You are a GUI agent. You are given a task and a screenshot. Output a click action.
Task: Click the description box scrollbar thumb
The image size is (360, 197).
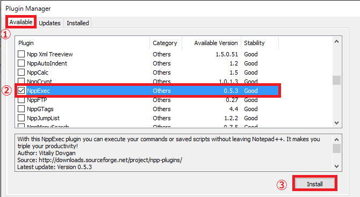[x=336, y=148]
